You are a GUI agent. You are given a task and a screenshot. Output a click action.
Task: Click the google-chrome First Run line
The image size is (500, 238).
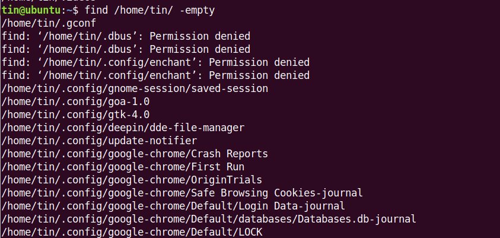[x=123, y=167]
